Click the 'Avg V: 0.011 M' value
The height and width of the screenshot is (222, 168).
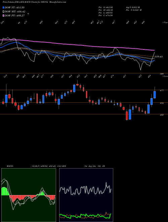133,7
